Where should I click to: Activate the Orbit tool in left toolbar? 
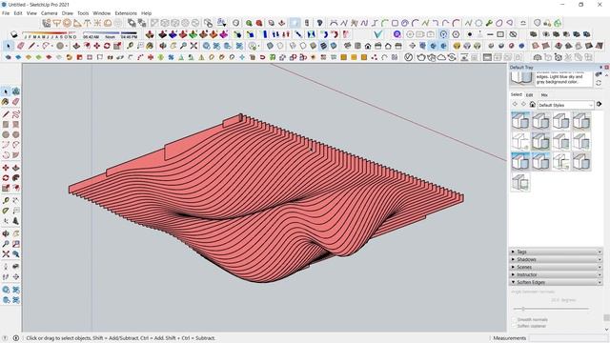pyautogui.click(x=6, y=233)
